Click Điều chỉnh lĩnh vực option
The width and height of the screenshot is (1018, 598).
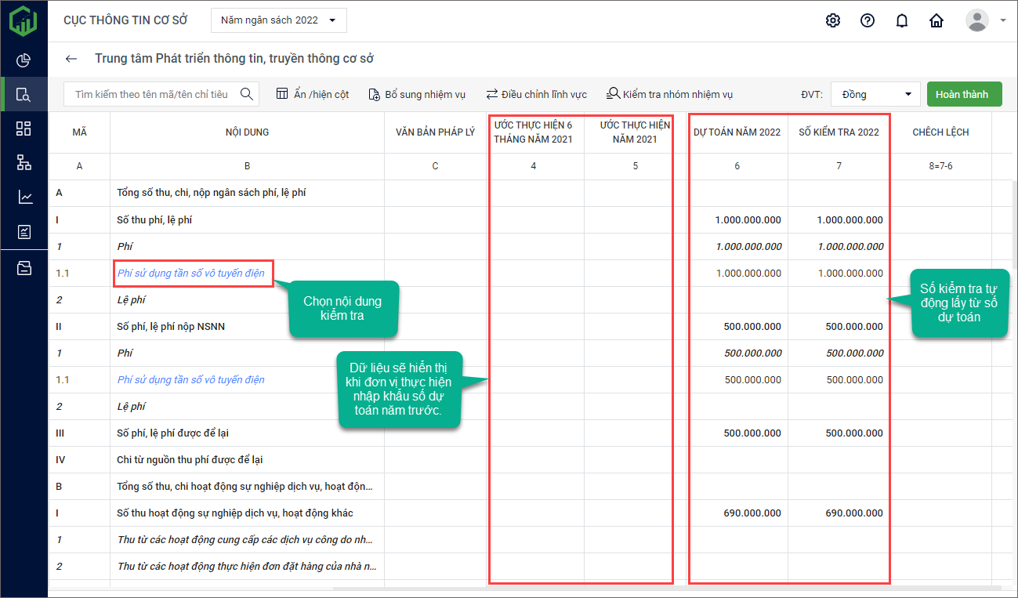tap(536, 94)
